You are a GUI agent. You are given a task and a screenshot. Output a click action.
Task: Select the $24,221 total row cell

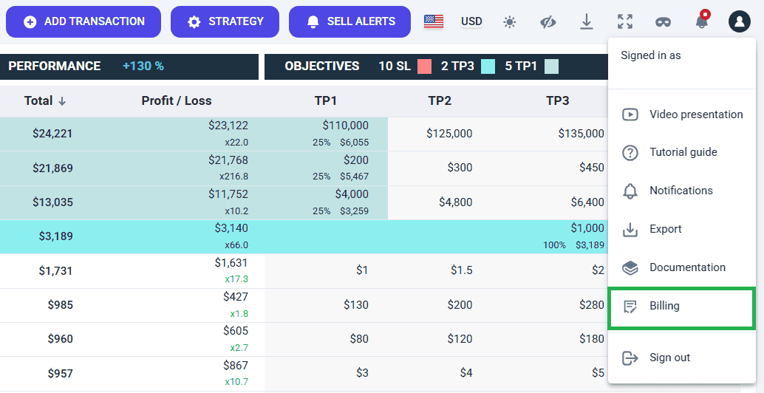pos(52,134)
